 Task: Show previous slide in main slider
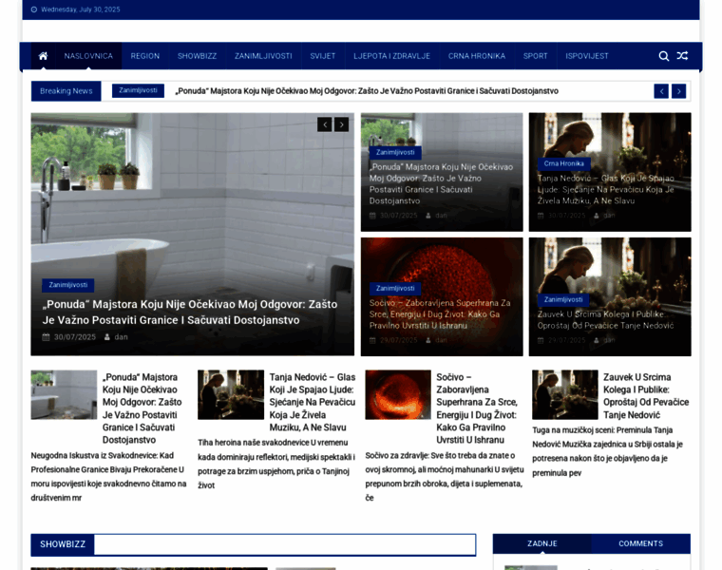[x=325, y=124]
